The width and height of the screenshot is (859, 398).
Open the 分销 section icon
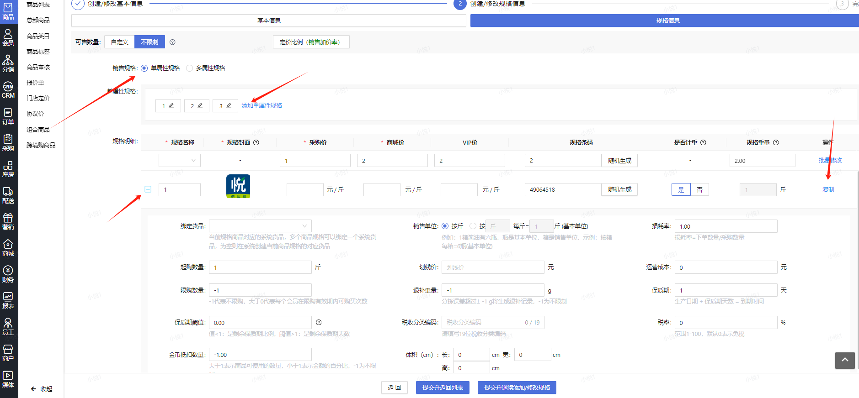(x=8, y=64)
